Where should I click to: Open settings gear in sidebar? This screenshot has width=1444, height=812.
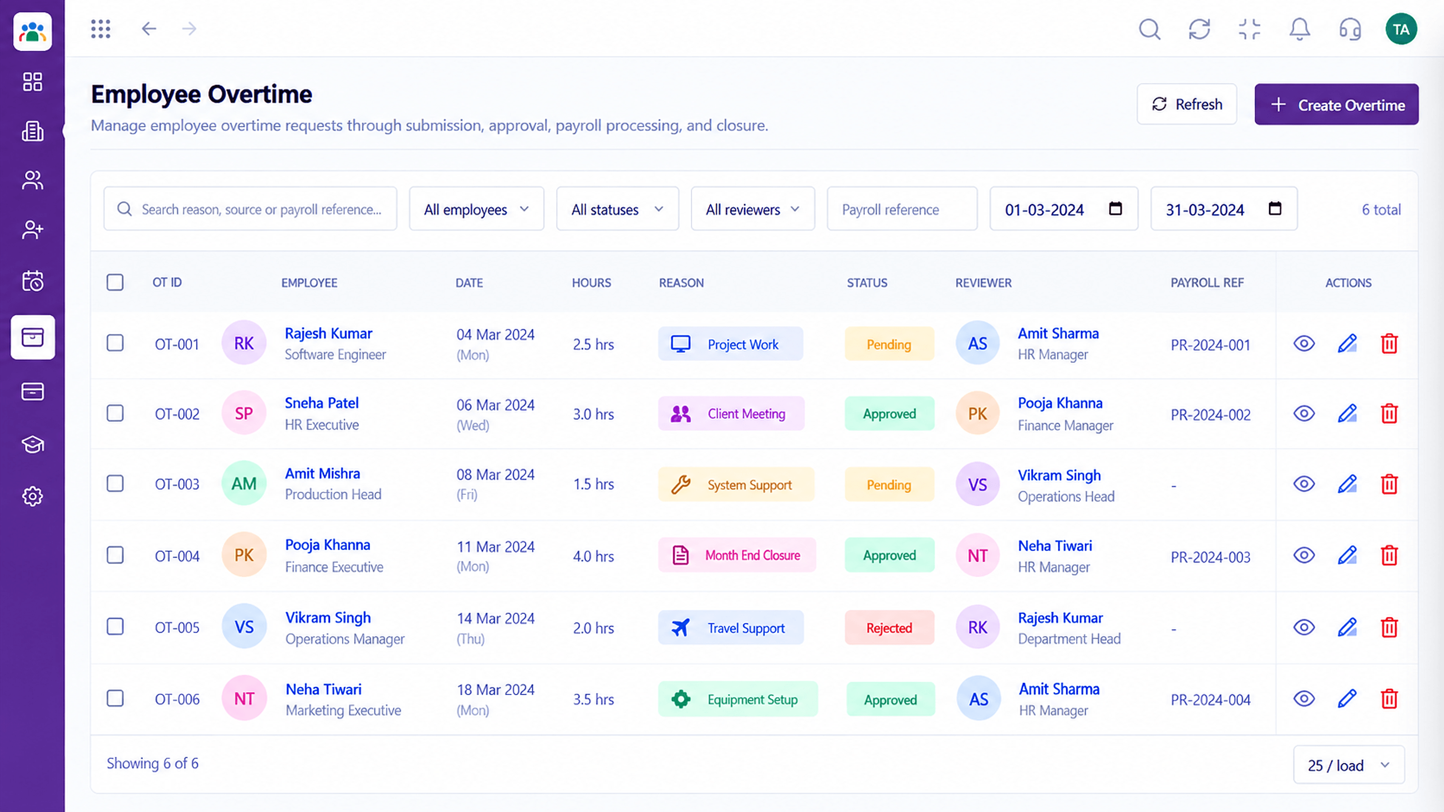click(32, 496)
